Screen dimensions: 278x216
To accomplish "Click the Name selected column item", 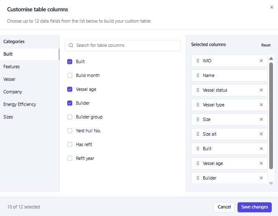I will (230, 75).
